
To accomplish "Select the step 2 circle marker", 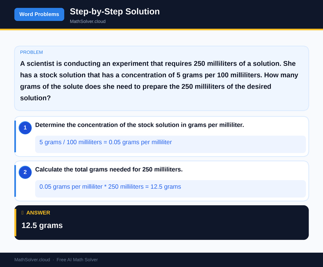I will click(x=25, y=172).
